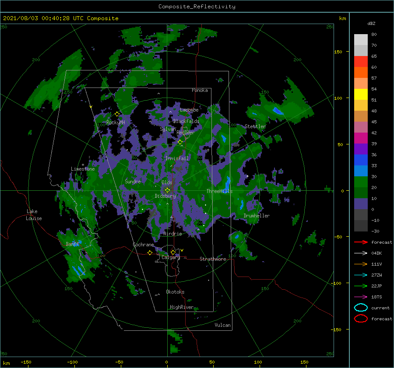Click the Composite_Reflectivity title text
The width and height of the screenshot is (394, 368).
coord(197,7)
